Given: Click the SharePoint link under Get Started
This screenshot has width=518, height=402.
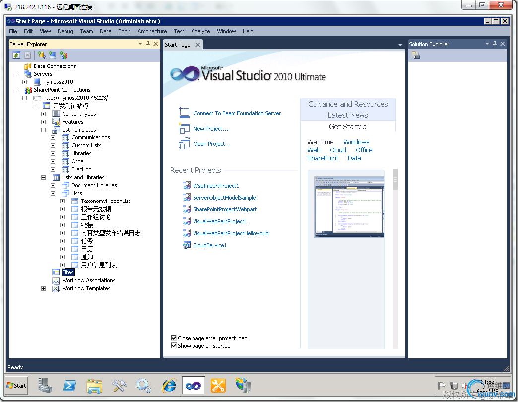Looking at the screenshot, I should click(x=323, y=158).
